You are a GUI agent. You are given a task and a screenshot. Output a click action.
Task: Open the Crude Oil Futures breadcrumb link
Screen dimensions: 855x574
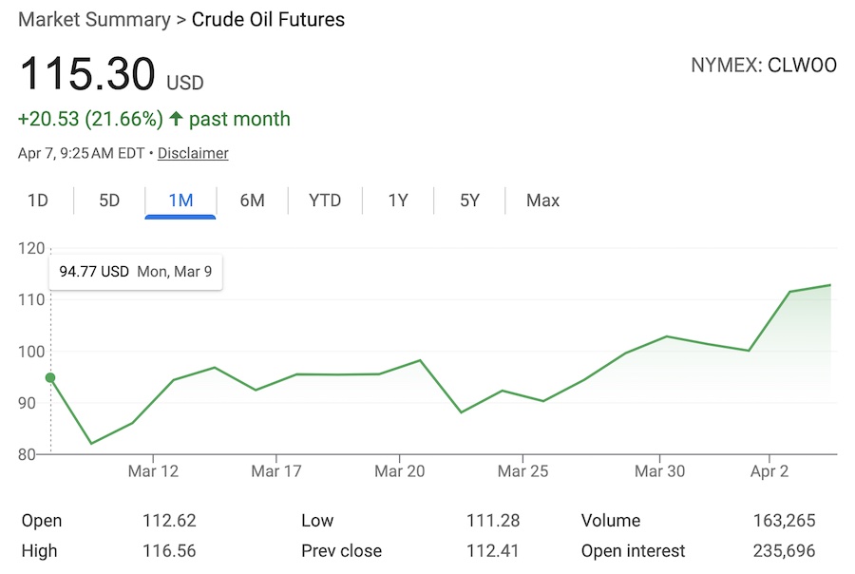click(x=267, y=19)
